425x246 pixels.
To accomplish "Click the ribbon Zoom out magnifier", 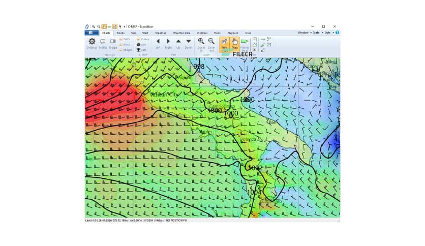I will point(211,43).
